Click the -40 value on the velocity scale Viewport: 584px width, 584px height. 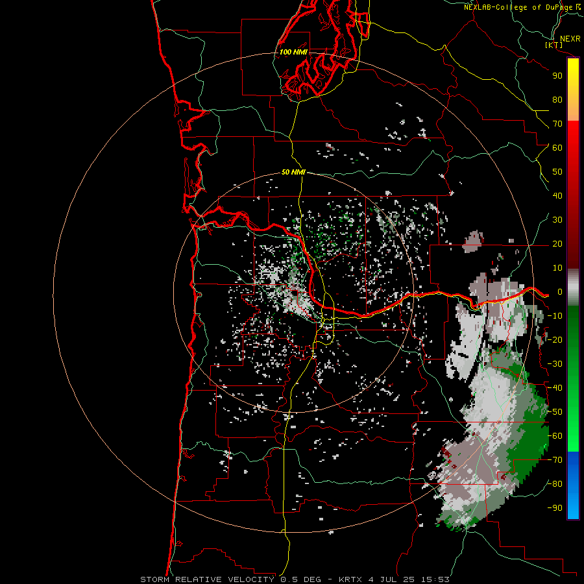pos(555,388)
